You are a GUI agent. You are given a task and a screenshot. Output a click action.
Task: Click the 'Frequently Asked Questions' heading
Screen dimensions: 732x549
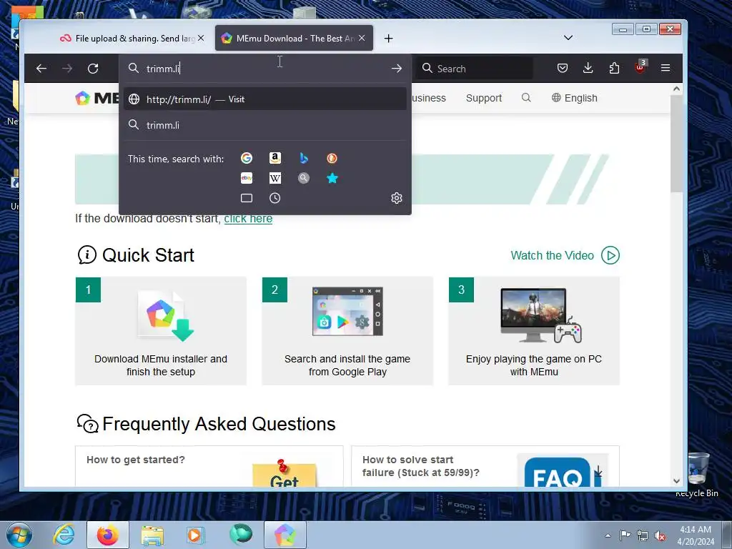pos(219,424)
